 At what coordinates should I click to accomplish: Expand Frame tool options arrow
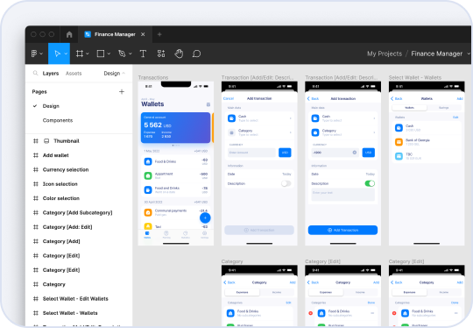[88, 53]
